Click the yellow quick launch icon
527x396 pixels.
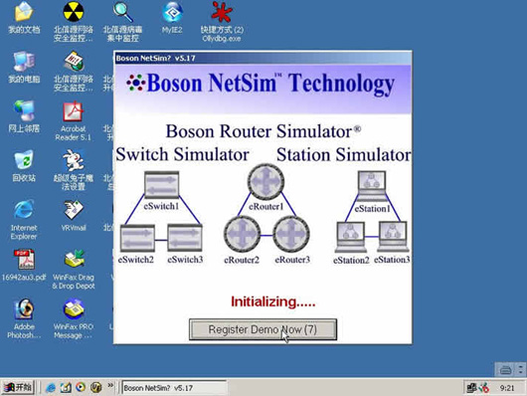click(x=95, y=388)
